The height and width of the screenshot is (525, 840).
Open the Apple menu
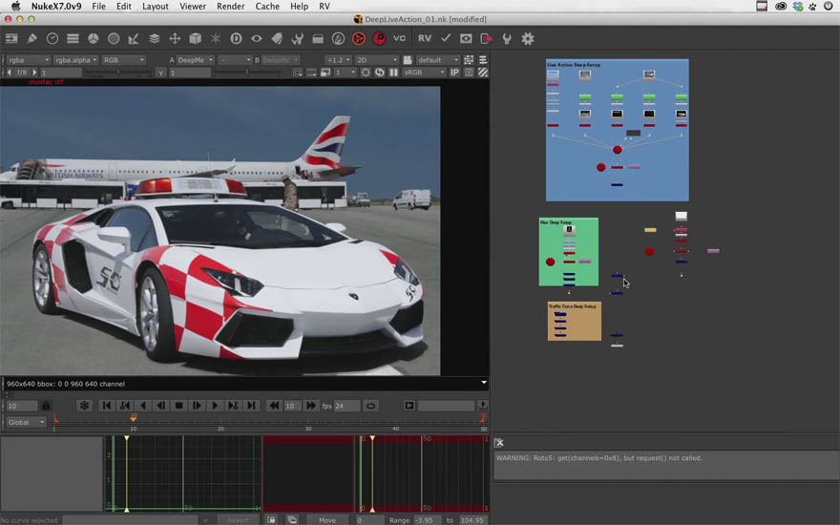15,7
